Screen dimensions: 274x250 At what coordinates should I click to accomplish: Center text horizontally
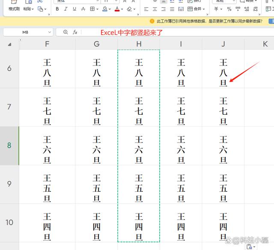pos(155,9)
